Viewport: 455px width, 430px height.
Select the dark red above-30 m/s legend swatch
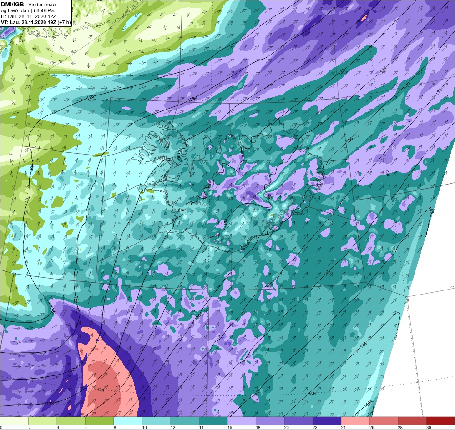pos(441,421)
